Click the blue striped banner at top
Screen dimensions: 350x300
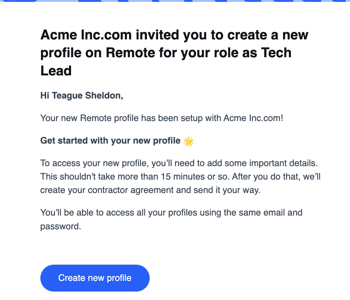[x=175, y=1]
